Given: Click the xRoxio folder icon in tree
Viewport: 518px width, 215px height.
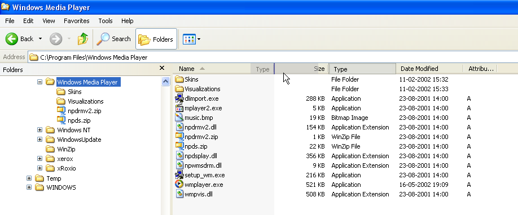Looking at the screenshot, I should 50,168.
